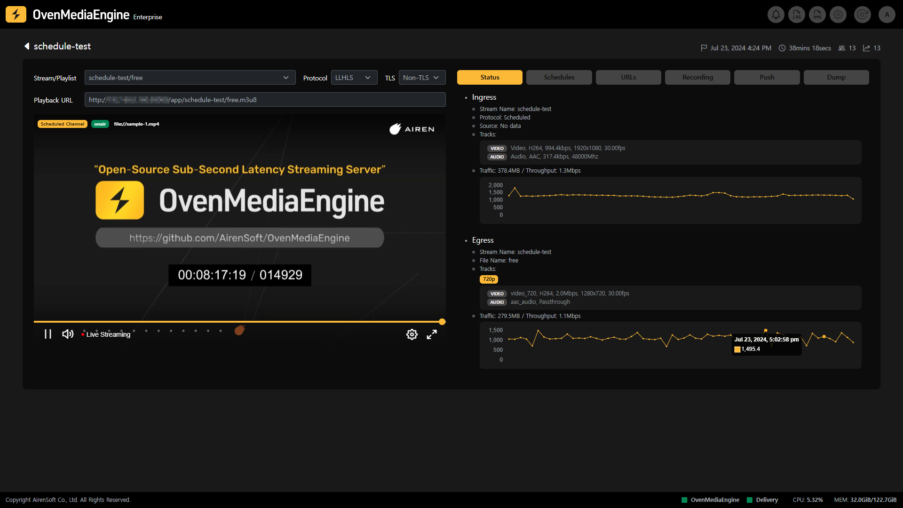Open the XML configuration icon

[817, 15]
